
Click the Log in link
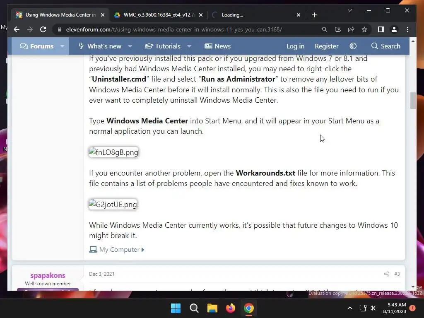pos(295,46)
